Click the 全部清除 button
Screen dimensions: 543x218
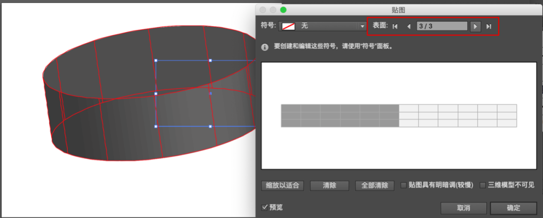375,185
